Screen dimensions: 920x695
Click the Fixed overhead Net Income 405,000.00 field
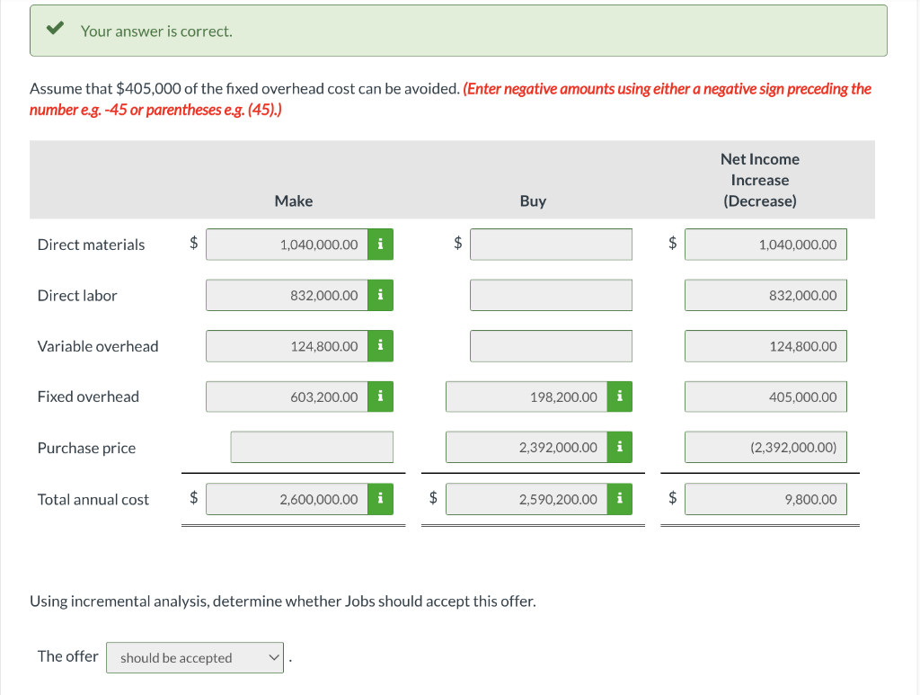[765, 397]
